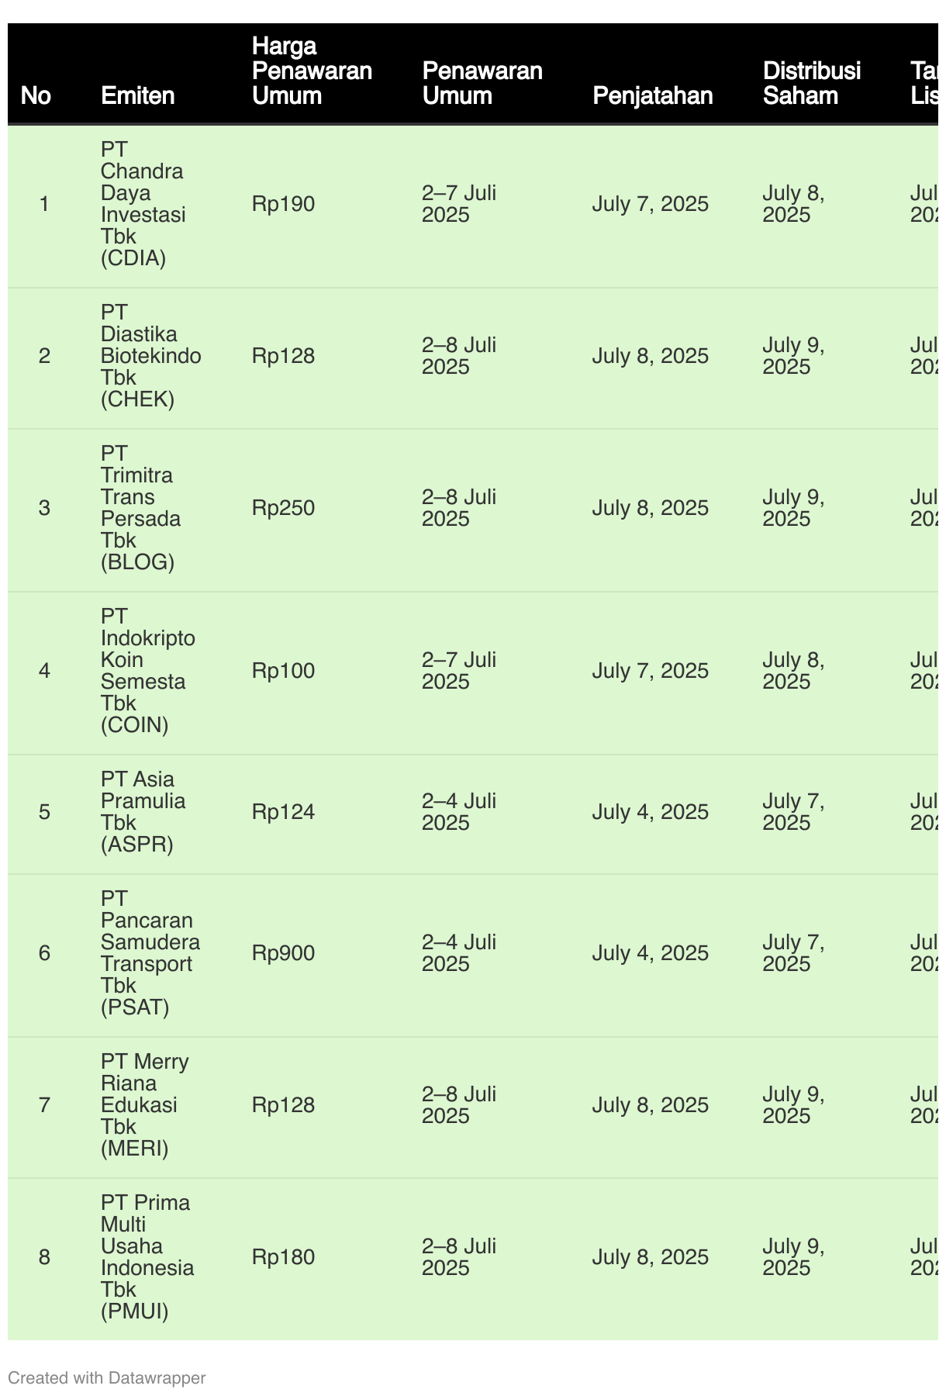
Task: Click PT Diastika Biotekindo (CHEK) emiten cell
Action: point(151,356)
